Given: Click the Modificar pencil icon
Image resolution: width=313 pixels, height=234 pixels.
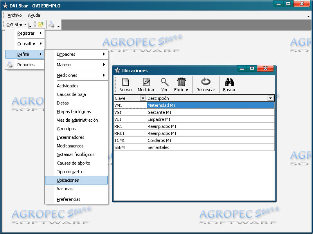Looking at the screenshot, I should (x=146, y=82).
